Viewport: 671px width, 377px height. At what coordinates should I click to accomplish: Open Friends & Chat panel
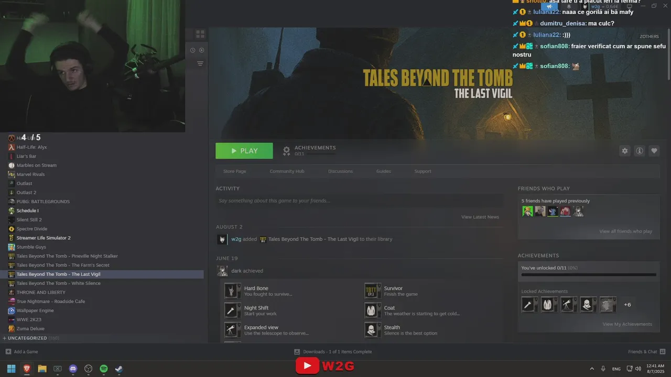pyautogui.click(x=646, y=352)
